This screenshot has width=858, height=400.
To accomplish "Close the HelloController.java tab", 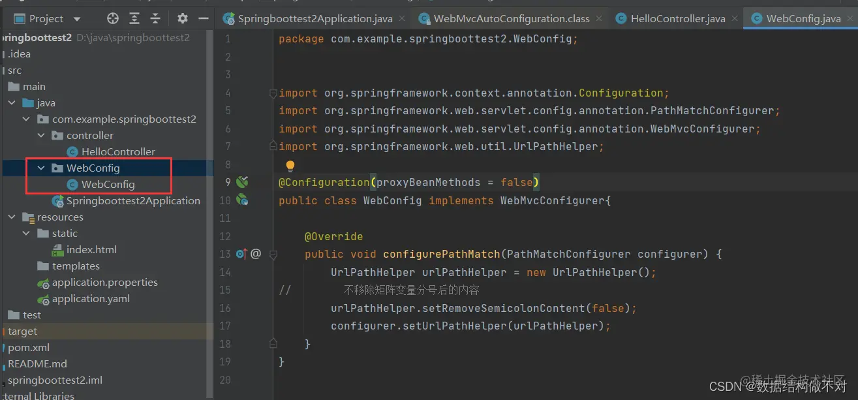I will coord(734,19).
